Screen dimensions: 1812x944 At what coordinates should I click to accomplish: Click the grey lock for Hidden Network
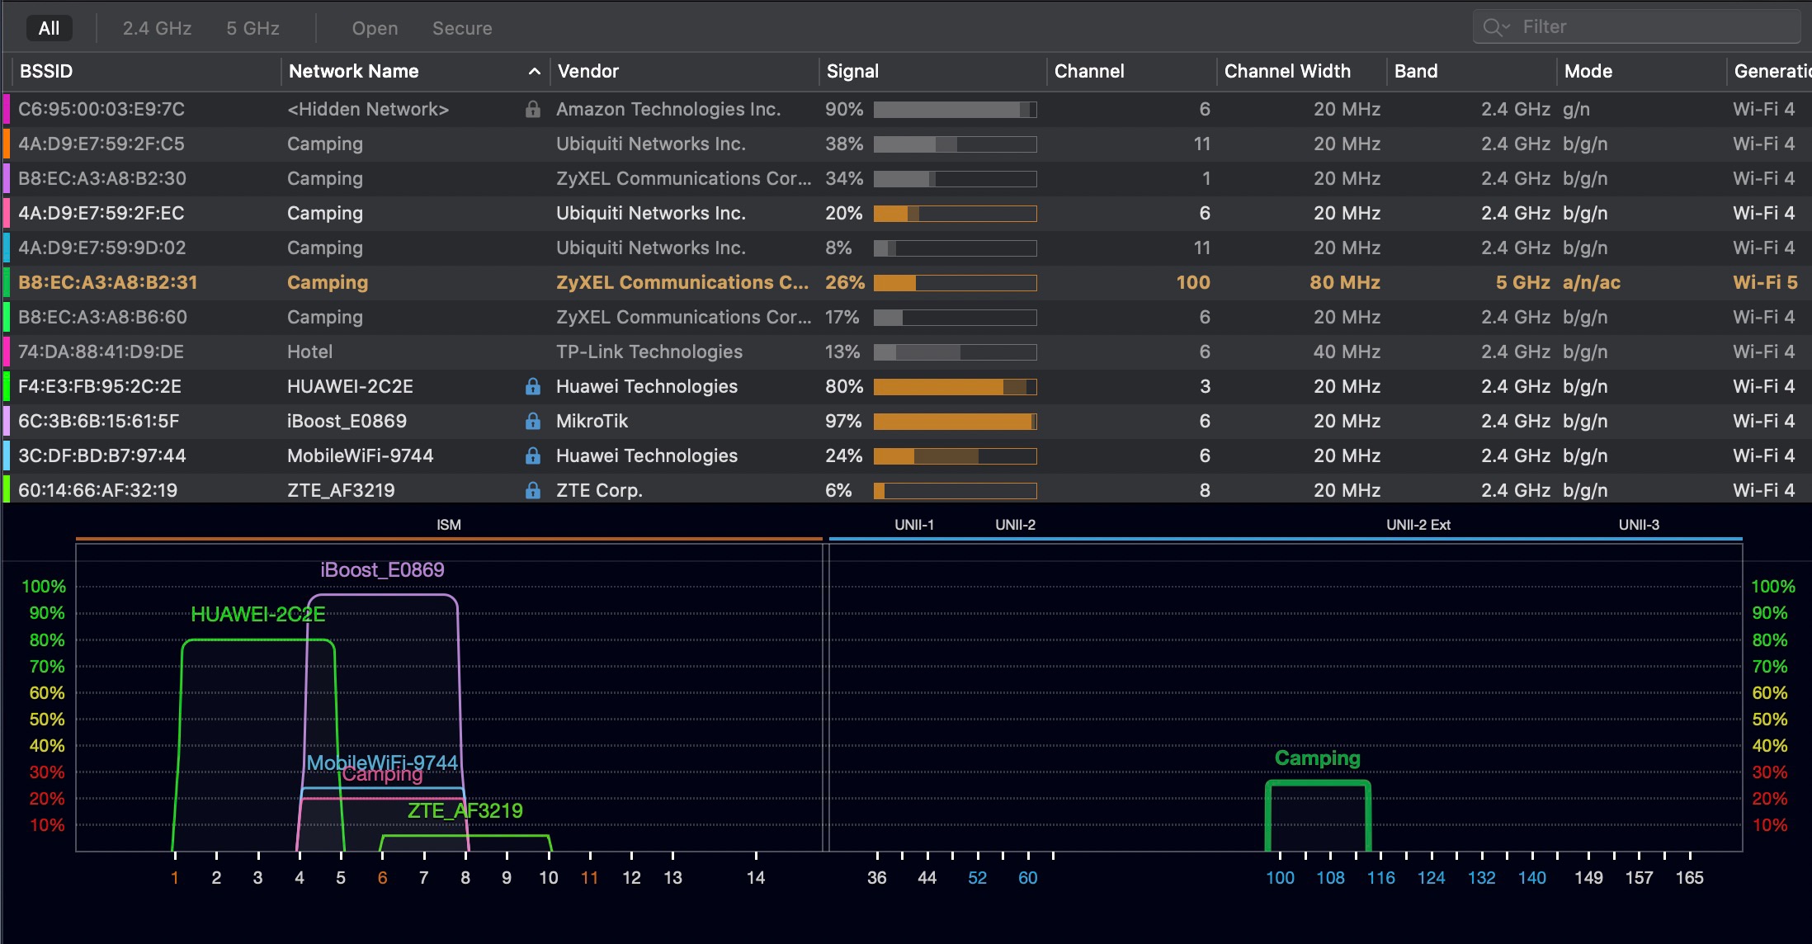click(x=533, y=109)
